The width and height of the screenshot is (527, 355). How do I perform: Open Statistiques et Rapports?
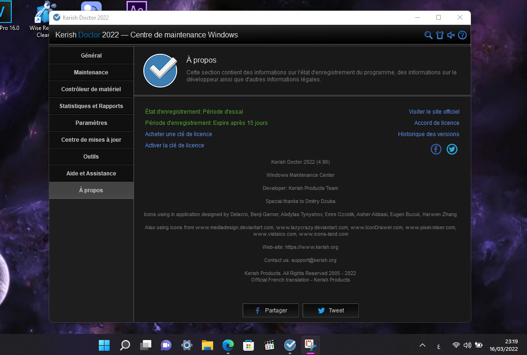coord(91,106)
